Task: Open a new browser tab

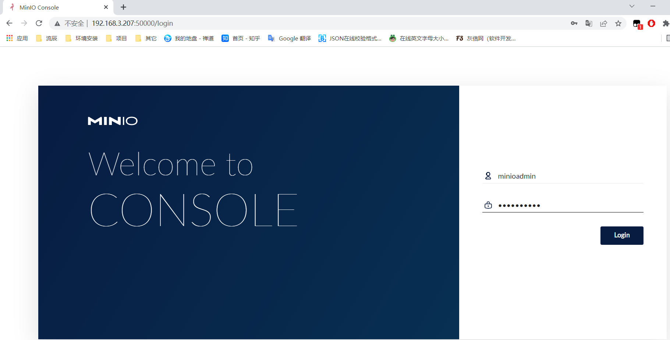Action: [x=123, y=7]
